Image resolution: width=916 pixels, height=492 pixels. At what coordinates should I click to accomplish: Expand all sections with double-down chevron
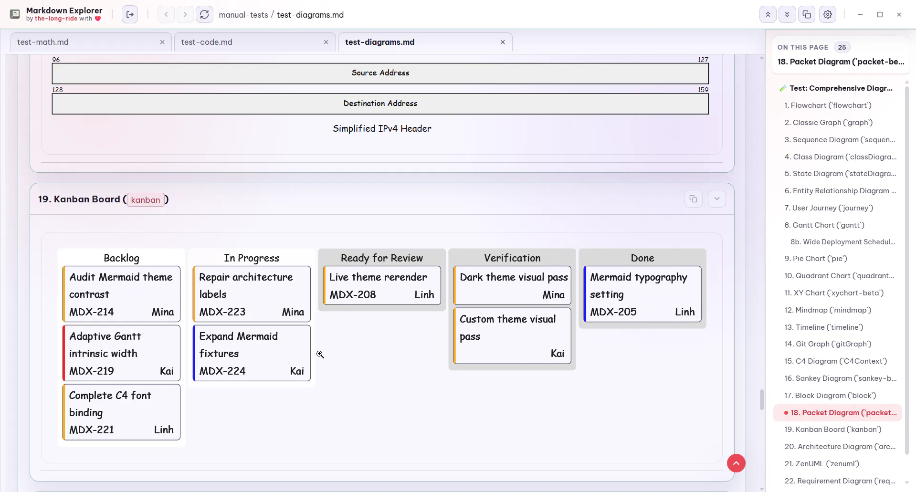pyautogui.click(x=787, y=14)
